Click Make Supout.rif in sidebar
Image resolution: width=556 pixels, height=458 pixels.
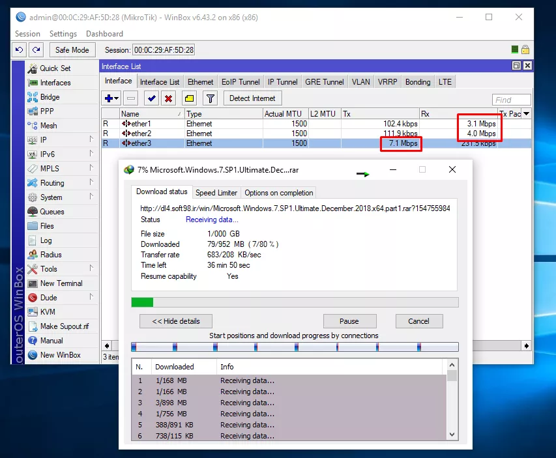click(x=64, y=326)
